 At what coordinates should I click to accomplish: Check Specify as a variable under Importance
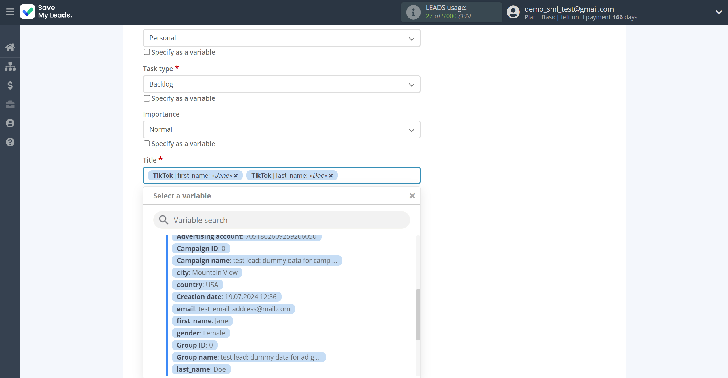coord(147,144)
